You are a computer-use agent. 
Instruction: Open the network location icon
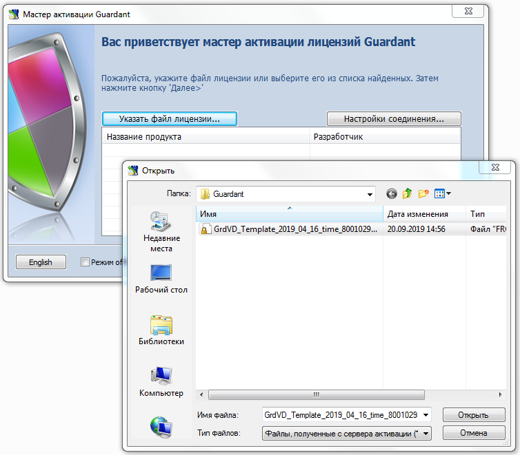(x=161, y=427)
